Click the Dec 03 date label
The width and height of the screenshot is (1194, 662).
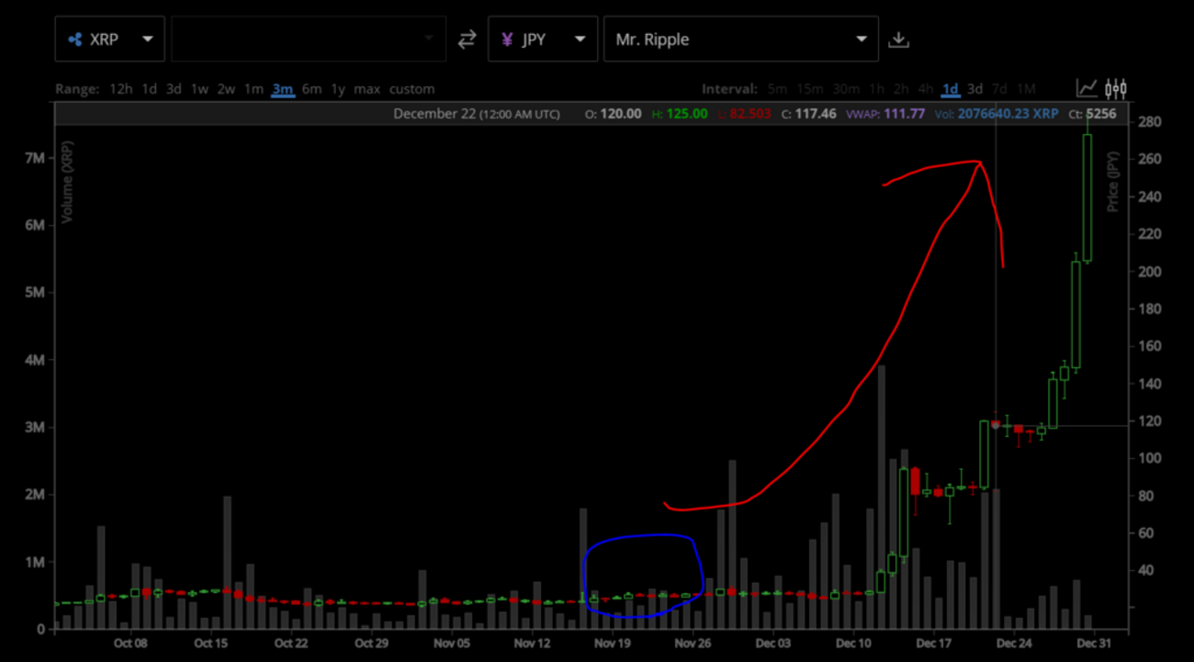(774, 643)
